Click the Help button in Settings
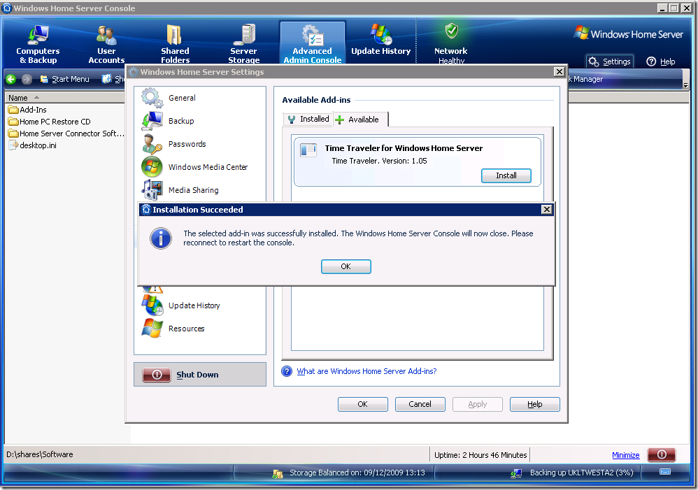The height and width of the screenshot is (490, 698). click(534, 404)
